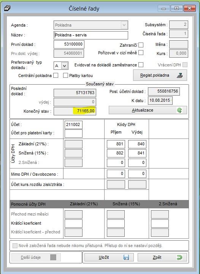The width and height of the screenshot is (200, 274).
Task: Maximize the Číselné řady window
Action: [x=176, y=8]
